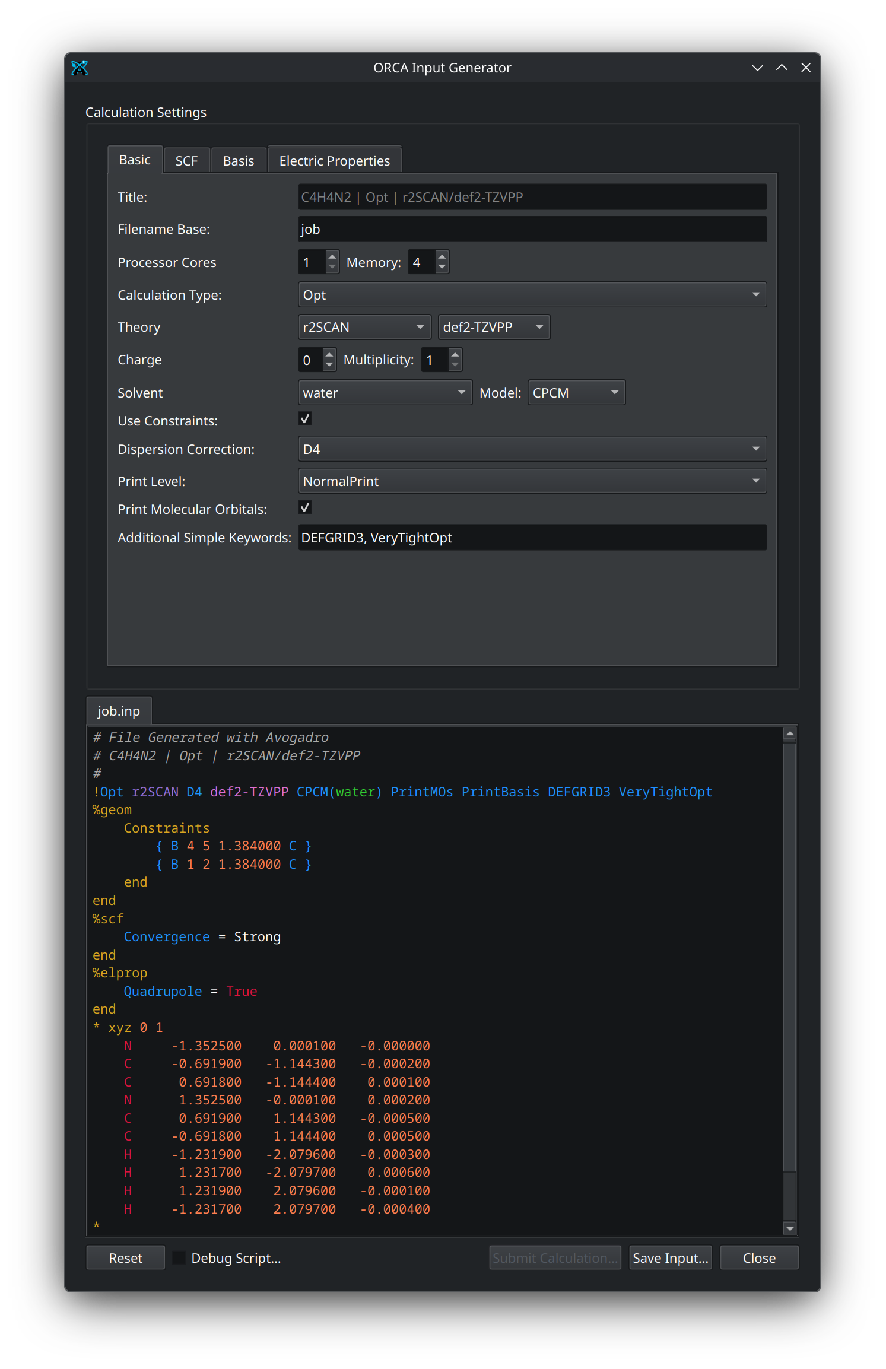
Task: Open the def2-TZVPP basis set dropdown
Action: click(494, 327)
